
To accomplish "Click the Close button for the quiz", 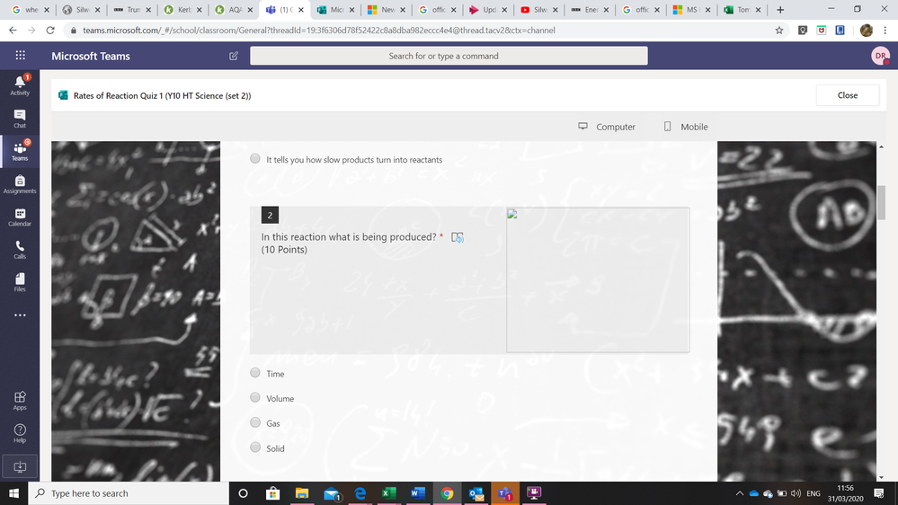I will 848,95.
